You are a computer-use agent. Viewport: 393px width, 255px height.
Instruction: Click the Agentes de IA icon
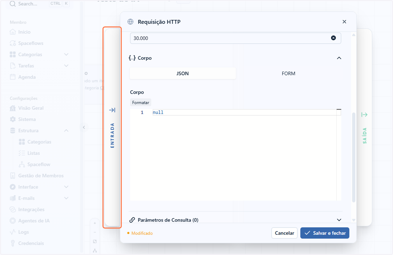pos(13,221)
